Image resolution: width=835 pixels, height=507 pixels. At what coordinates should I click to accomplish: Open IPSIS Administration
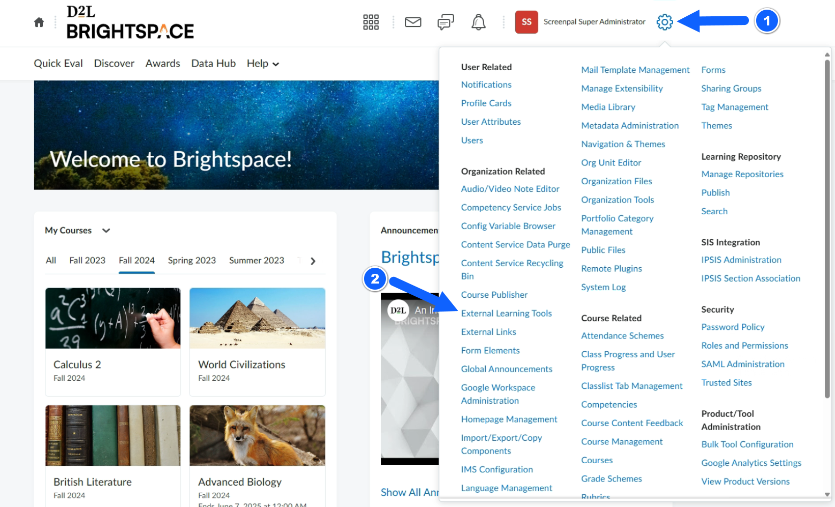tap(741, 260)
